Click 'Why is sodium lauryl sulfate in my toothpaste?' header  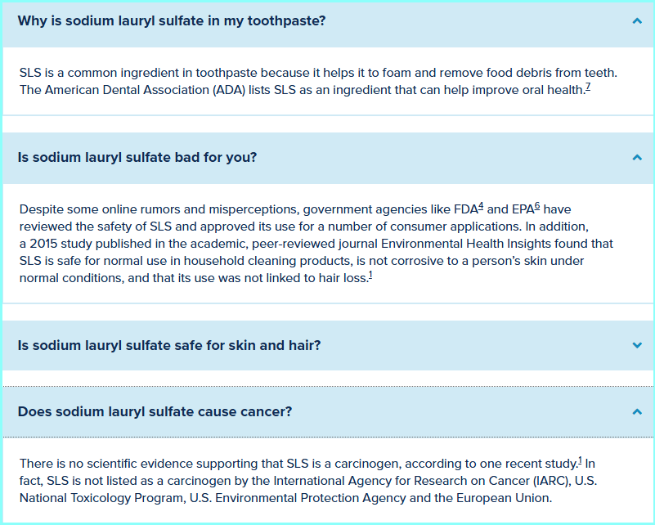172,20
